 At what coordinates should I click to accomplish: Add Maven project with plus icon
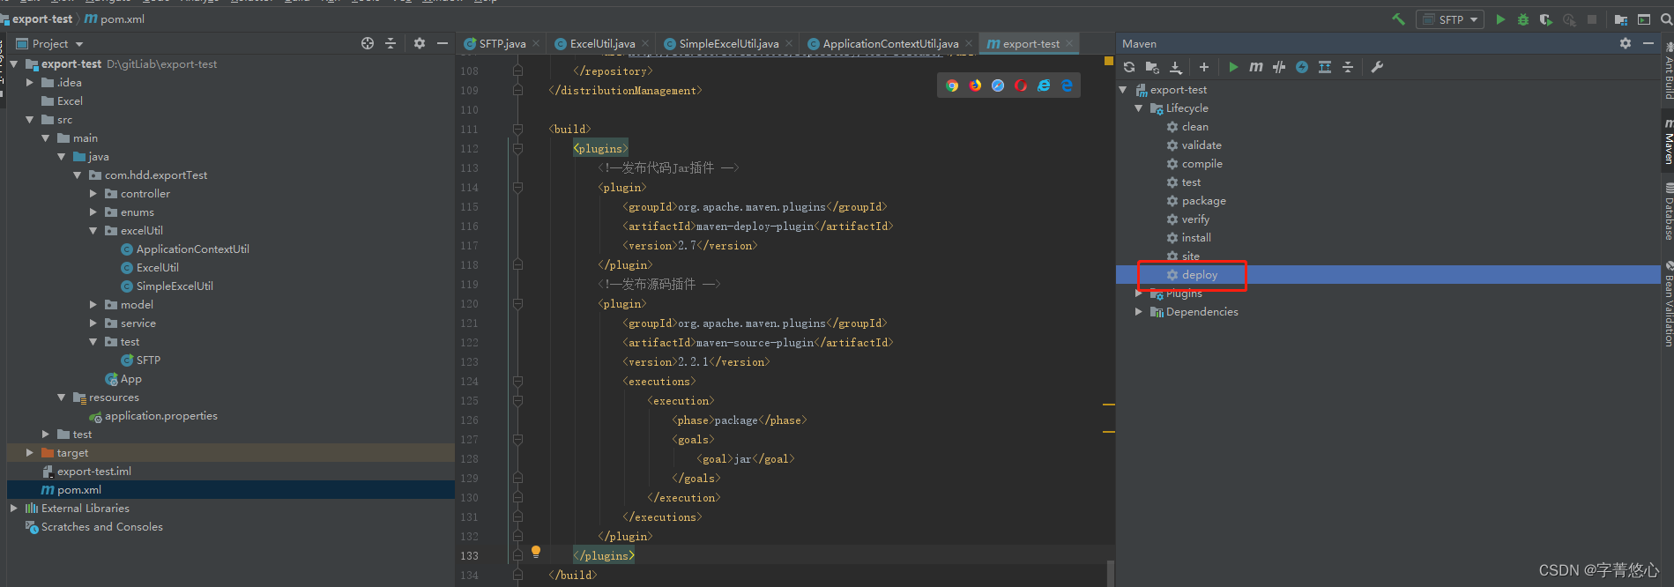click(x=1203, y=67)
